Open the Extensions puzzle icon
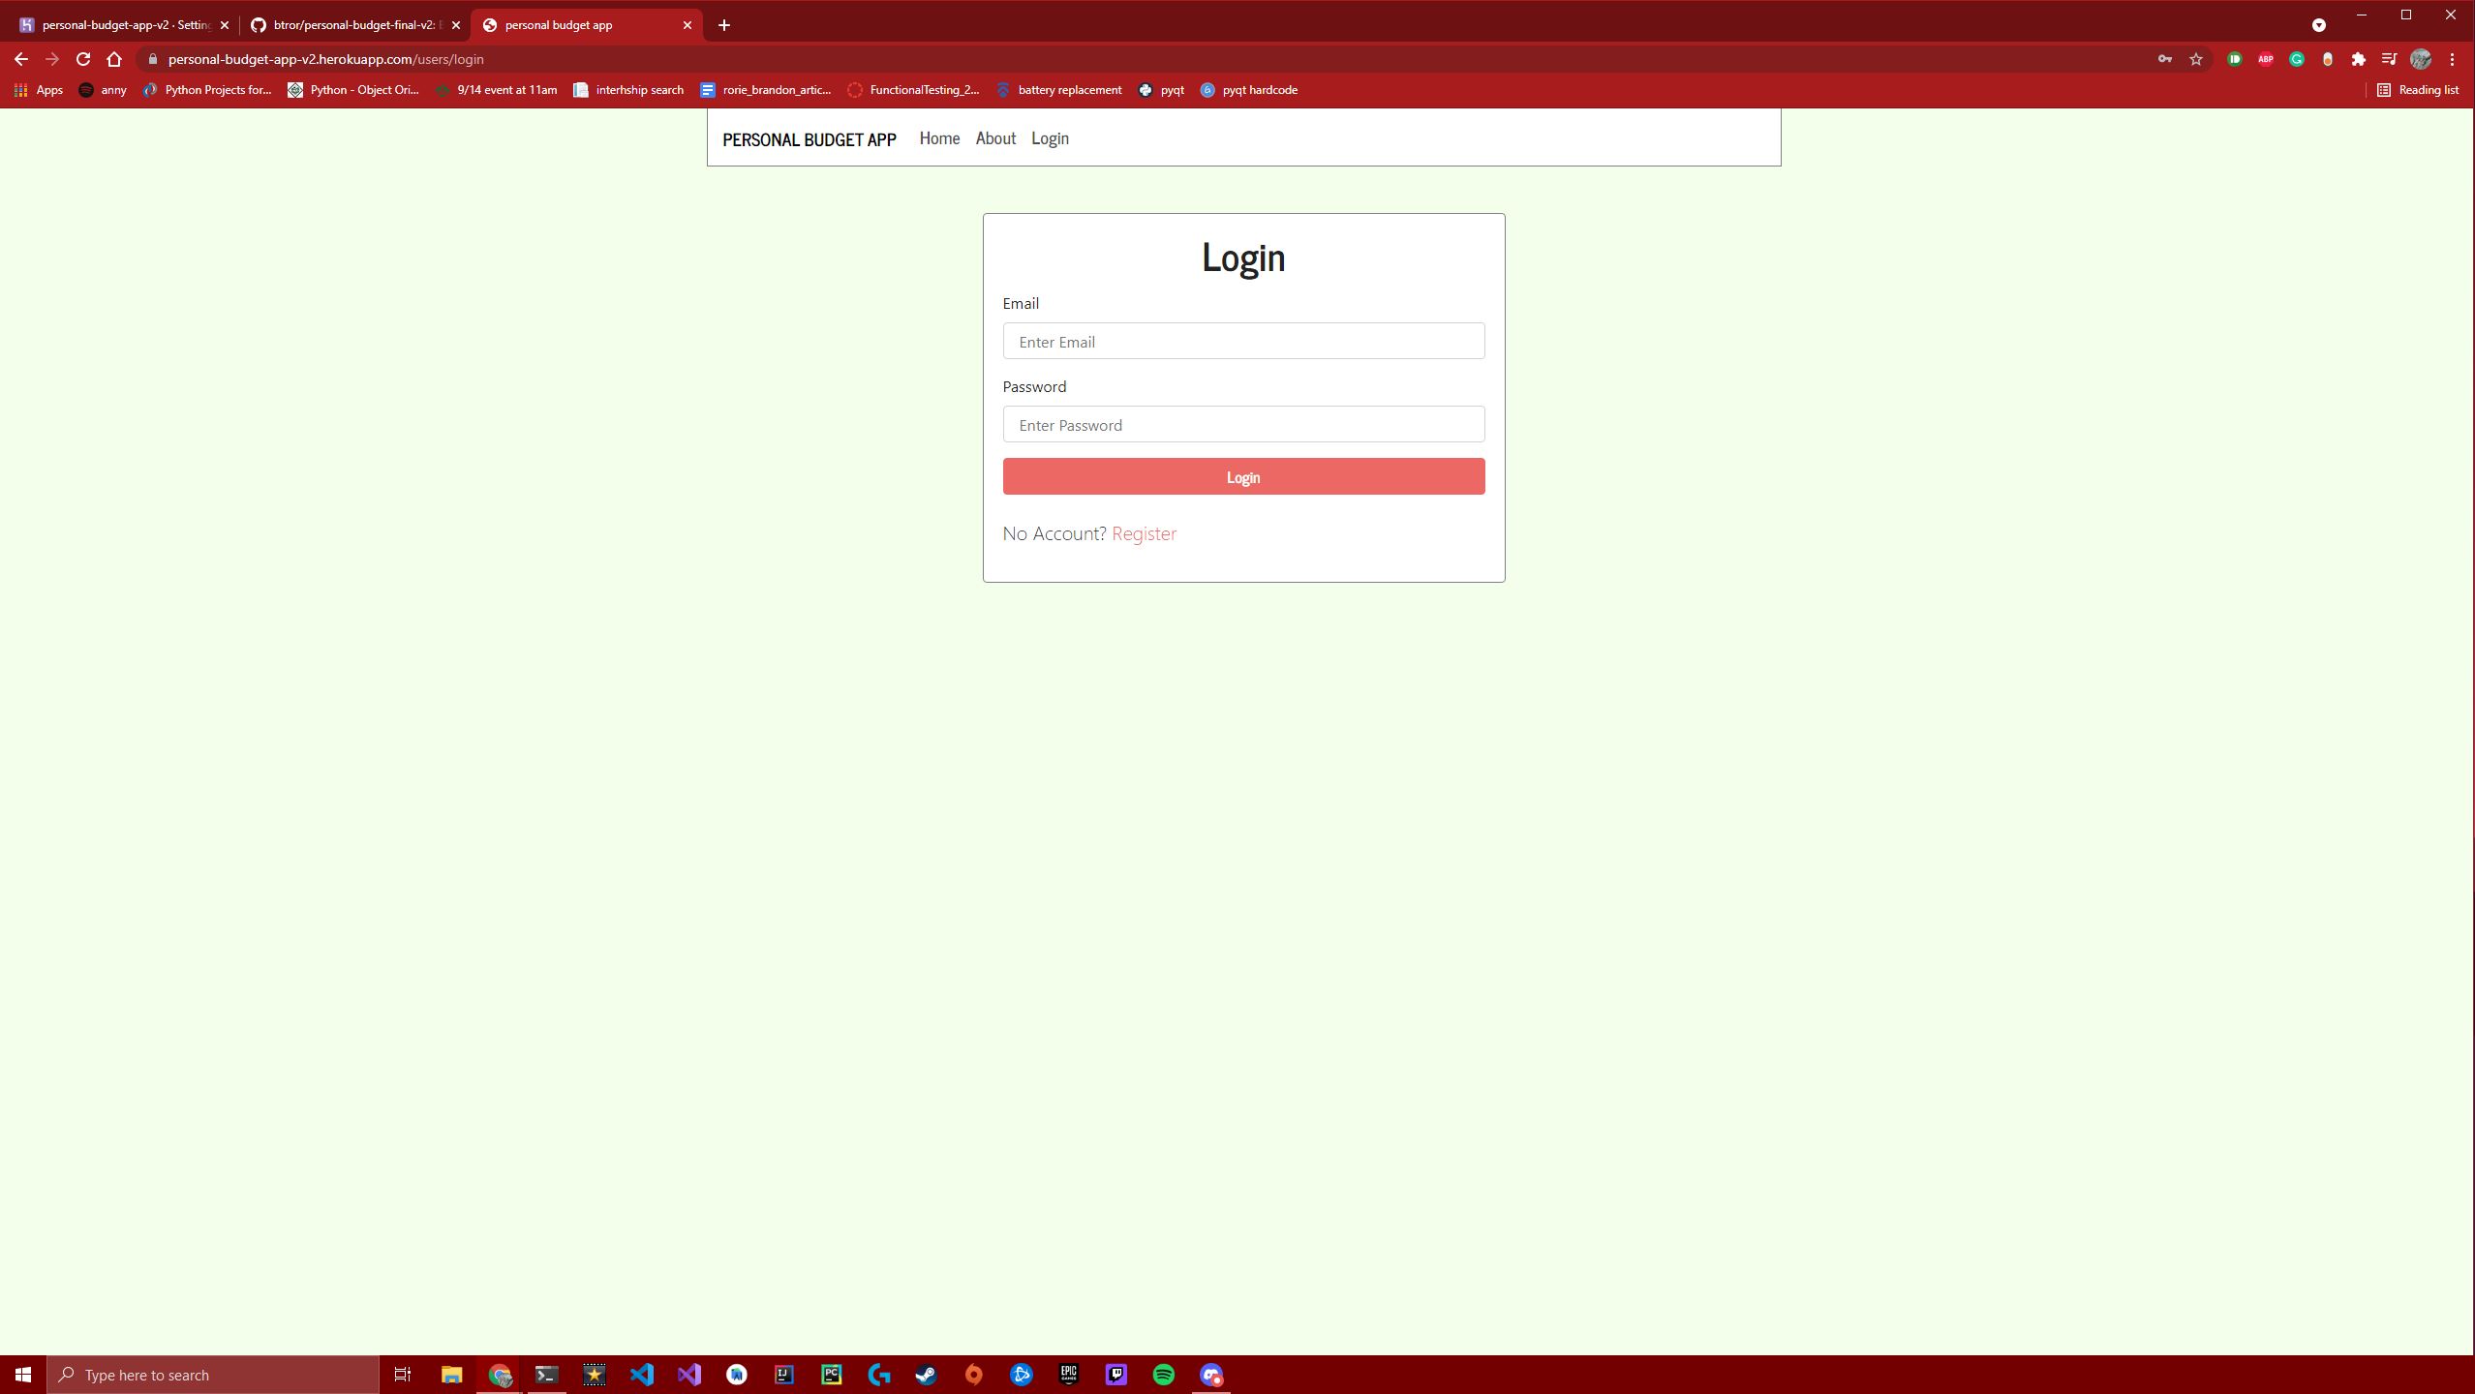This screenshot has width=2475, height=1394. [x=2359, y=59]
